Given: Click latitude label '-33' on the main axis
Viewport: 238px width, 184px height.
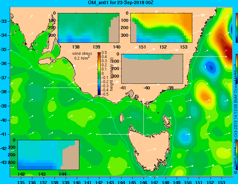Looking at the screenshot, I should coord(3,21).
